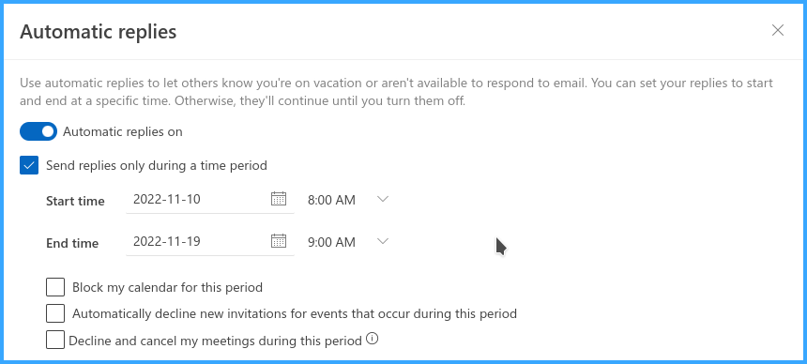Expand the End time hour dropdown chevron
807x364 pixels.
(x=383, y=241)
